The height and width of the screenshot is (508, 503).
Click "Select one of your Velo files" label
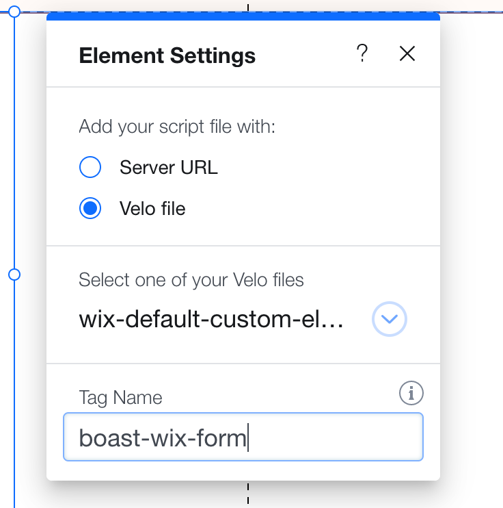pyautogui.click(x=191, y=279)
